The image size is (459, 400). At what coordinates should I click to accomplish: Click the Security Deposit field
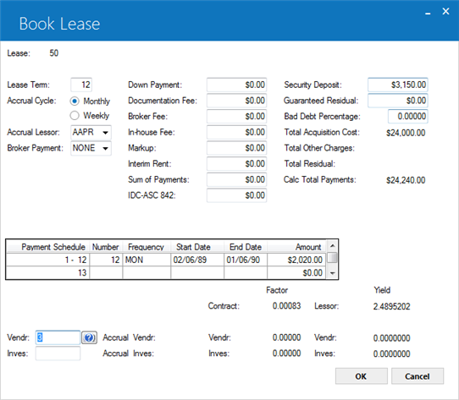398,85
